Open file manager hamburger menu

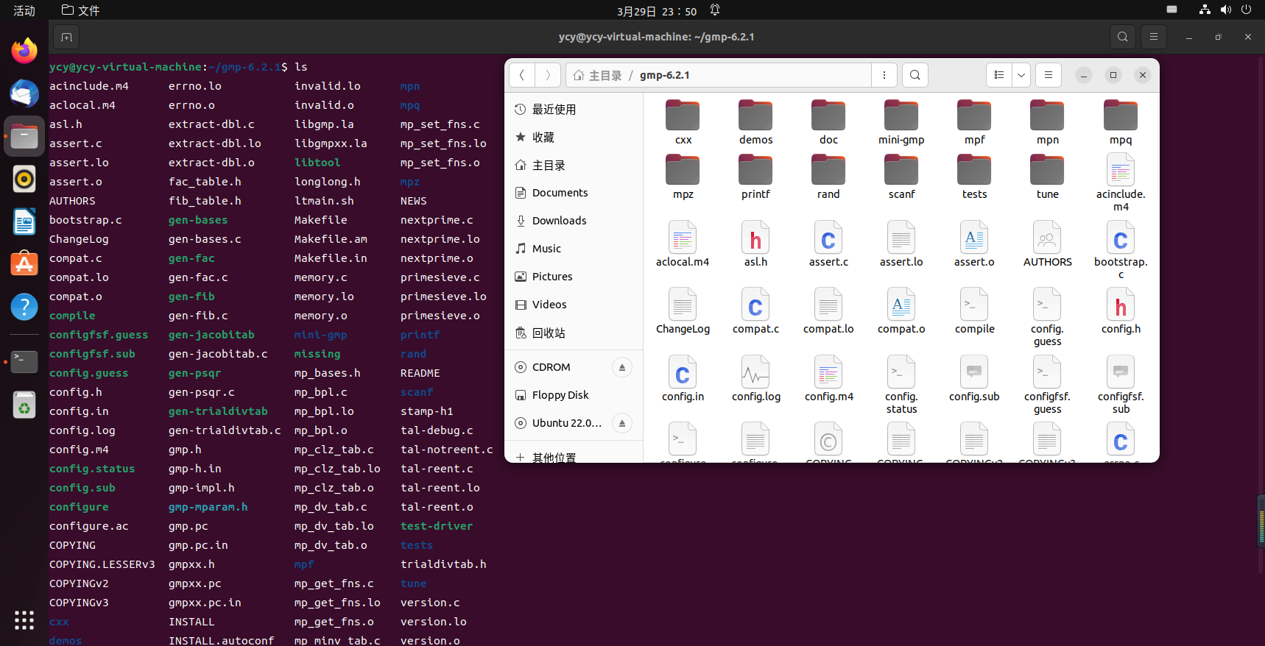(1049, 75)
